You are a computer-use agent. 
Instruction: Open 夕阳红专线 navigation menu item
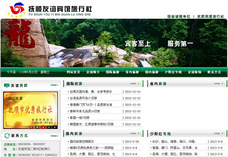tap(173, 72)
